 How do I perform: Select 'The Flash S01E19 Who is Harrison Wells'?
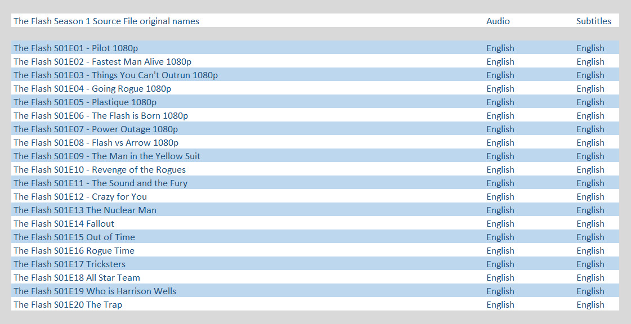(95, 291)
